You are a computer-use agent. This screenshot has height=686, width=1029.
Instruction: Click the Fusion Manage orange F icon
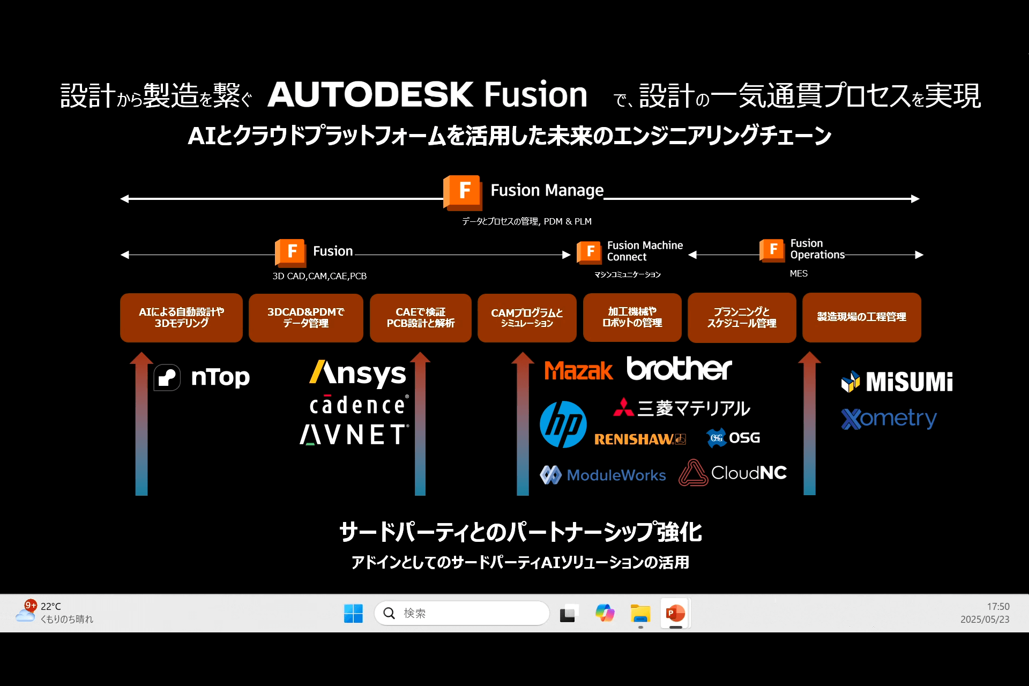click(463, 192)
